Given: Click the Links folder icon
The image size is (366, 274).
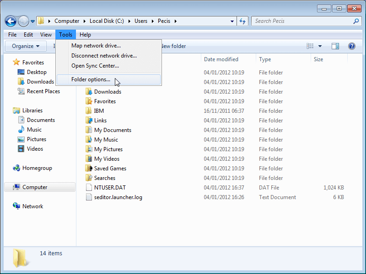Looking at the screenshot, I should (89, 120).
